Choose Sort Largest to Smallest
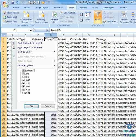Image resolution: width=136 pixels, height=137 pixels. (30, 48)
